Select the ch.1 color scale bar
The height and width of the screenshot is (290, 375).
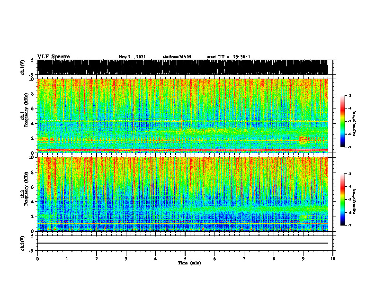click(x=342, y=121)
